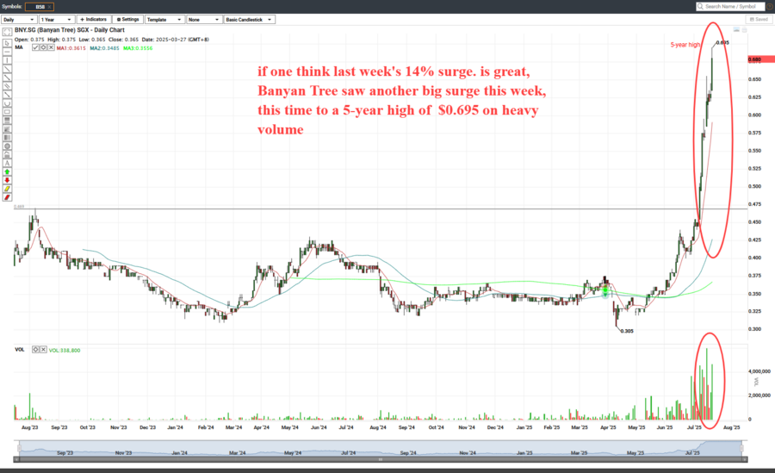Select the Fibonacci retracement lines tool
The height and width of the screenshot is (473, 775).
[x=7, y=121]
